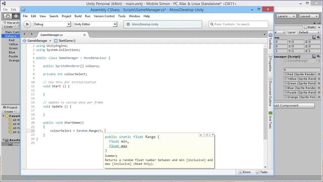This screenshot has width=323, height=182.
Task: Open the Help menu
Action: pyautogui.click(x=147, y=16)
